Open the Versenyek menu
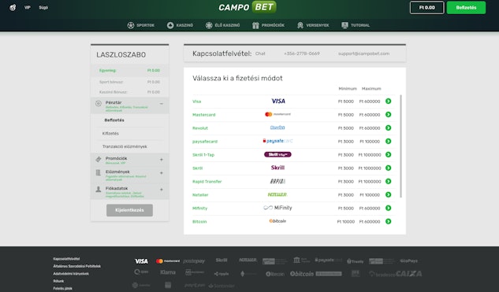This screenshot has width=499, height=292. [x=313, y=25]
